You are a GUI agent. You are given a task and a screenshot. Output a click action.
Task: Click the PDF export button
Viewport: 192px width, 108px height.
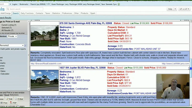[x=13, y=103]
